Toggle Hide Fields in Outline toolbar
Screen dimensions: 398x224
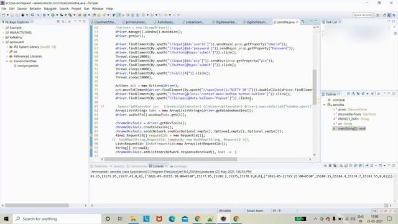[x=358, y=94]
